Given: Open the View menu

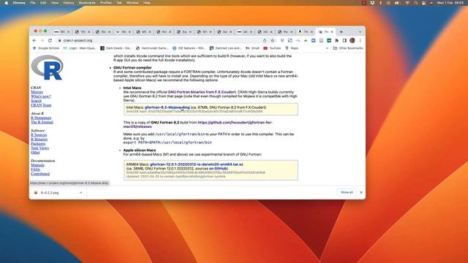Looking at the screenshot, I should pos(55,3).
